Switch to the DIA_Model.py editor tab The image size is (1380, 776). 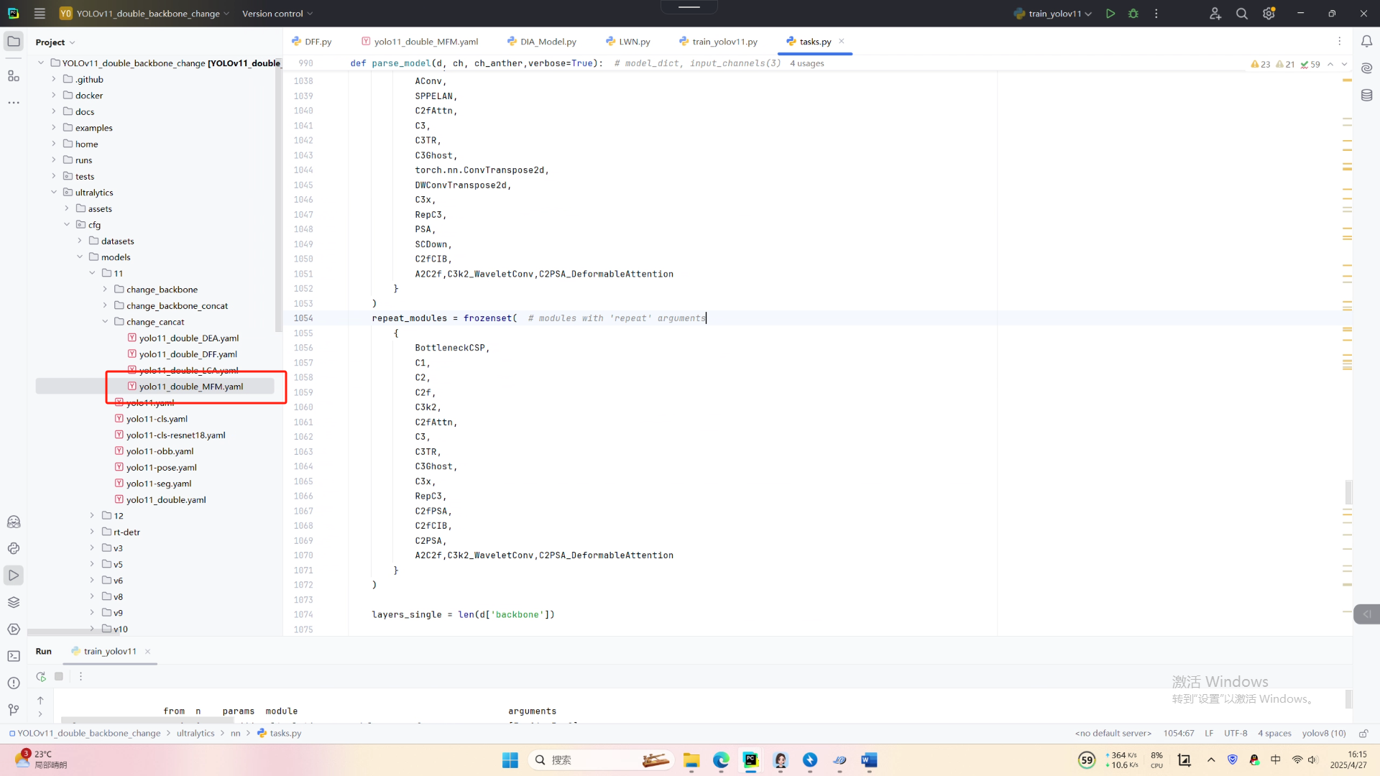click(548, 42)
